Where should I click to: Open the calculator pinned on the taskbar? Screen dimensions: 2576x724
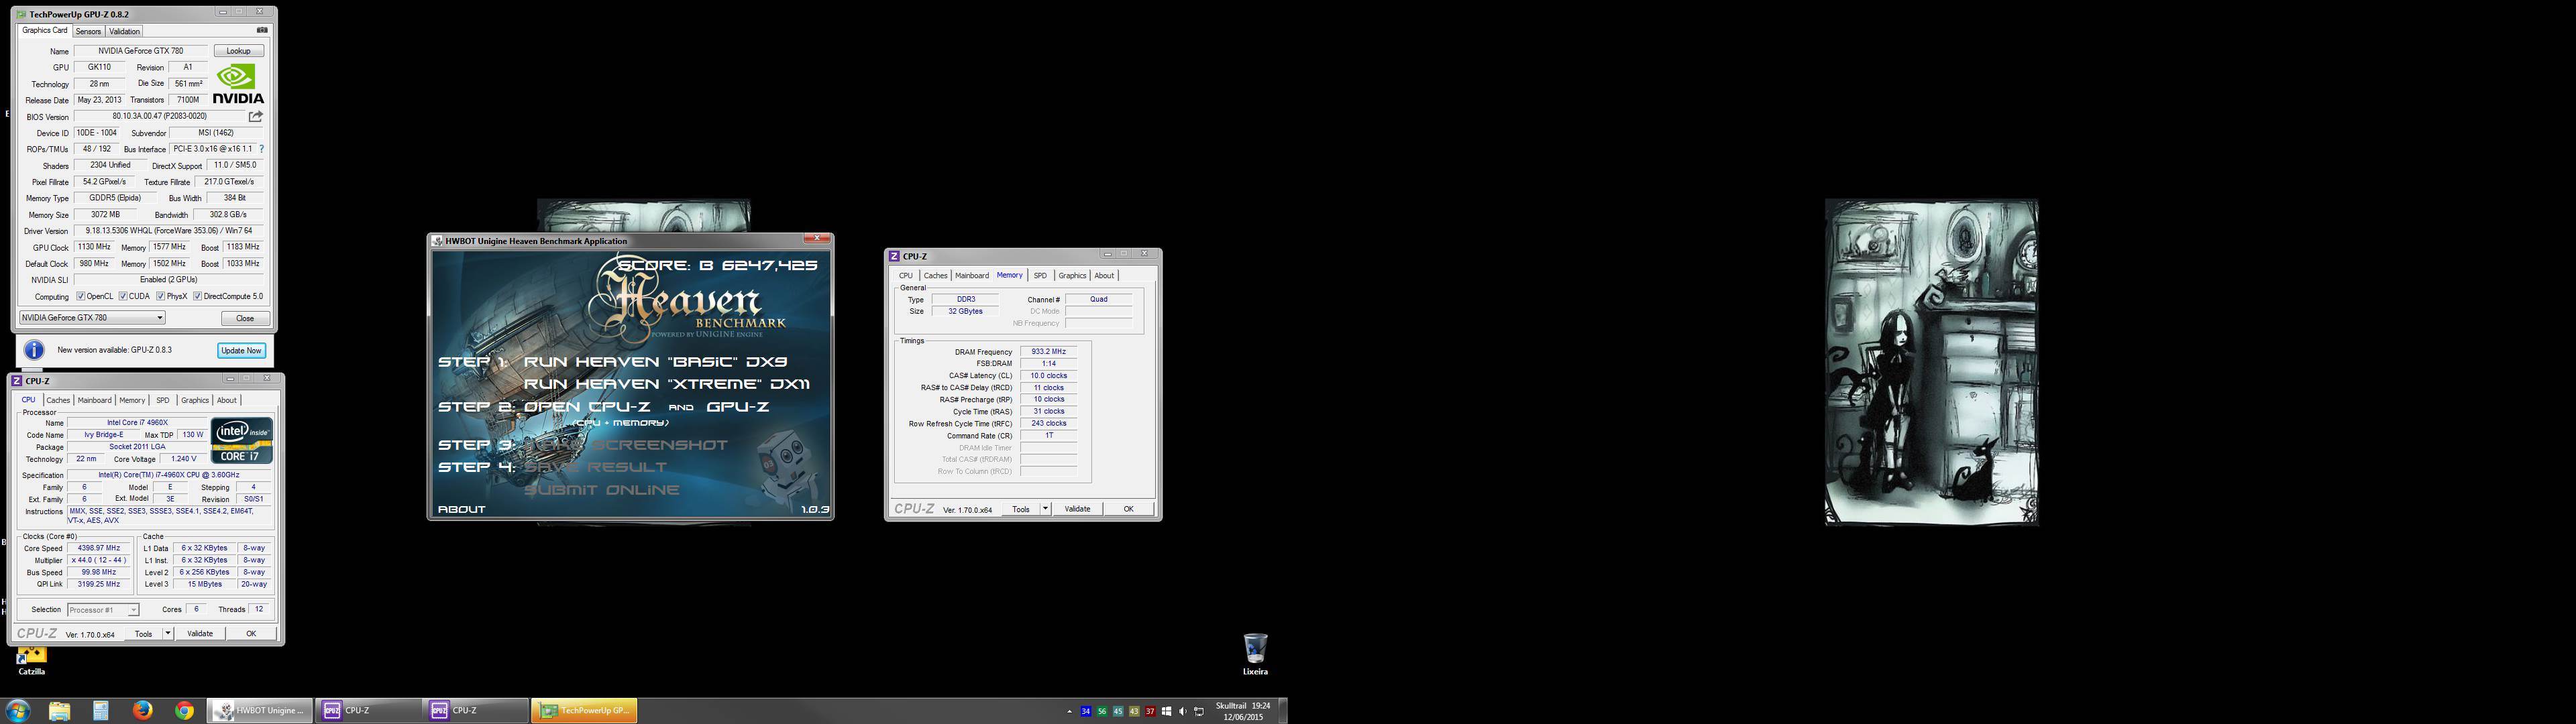101,711
